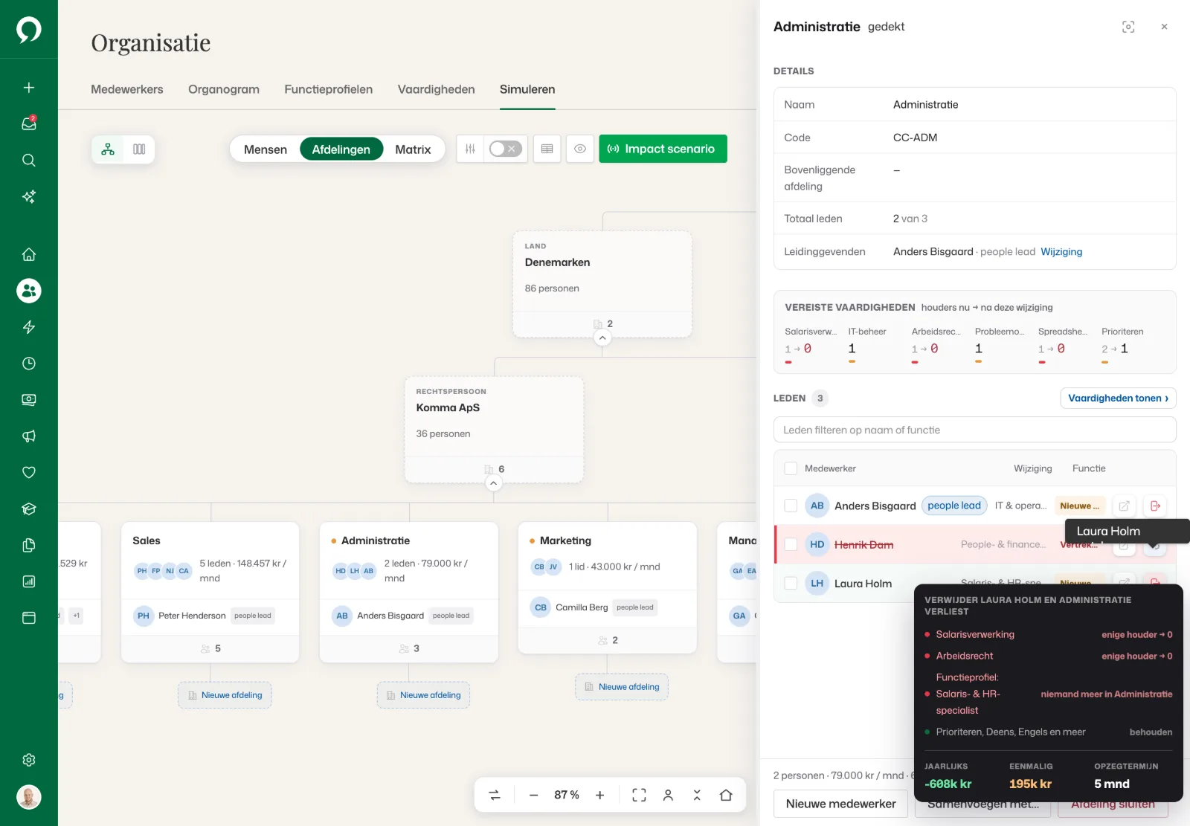
Task: Check the Medewerker header checkbox
Action: coord(791,468)
